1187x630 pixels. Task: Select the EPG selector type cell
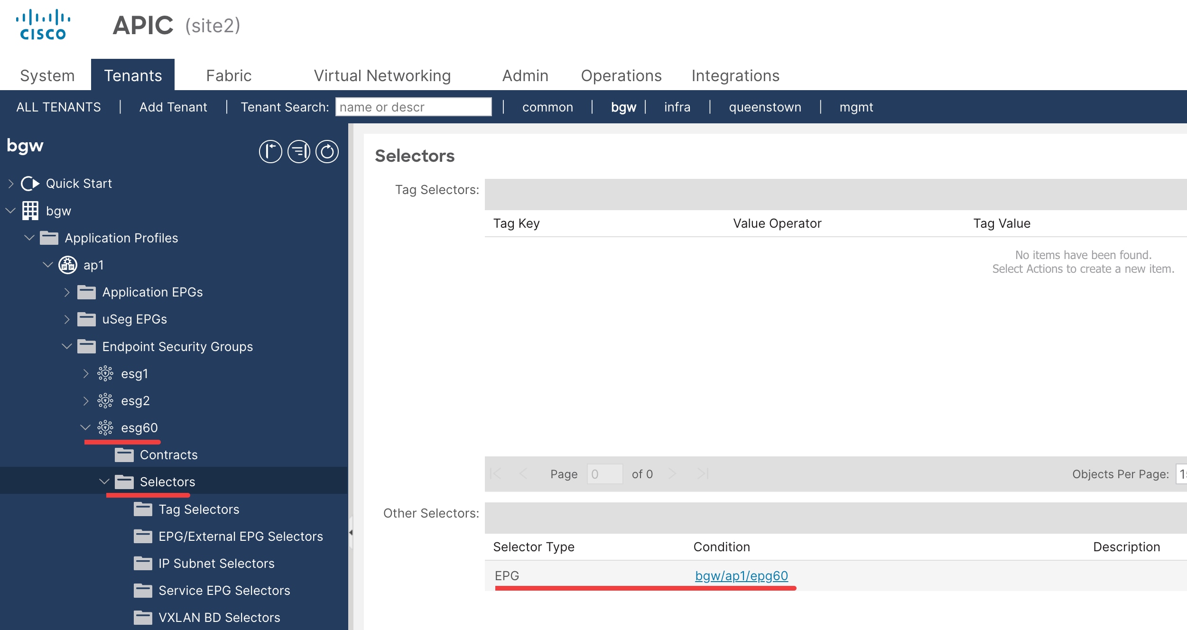coord(507,576)
